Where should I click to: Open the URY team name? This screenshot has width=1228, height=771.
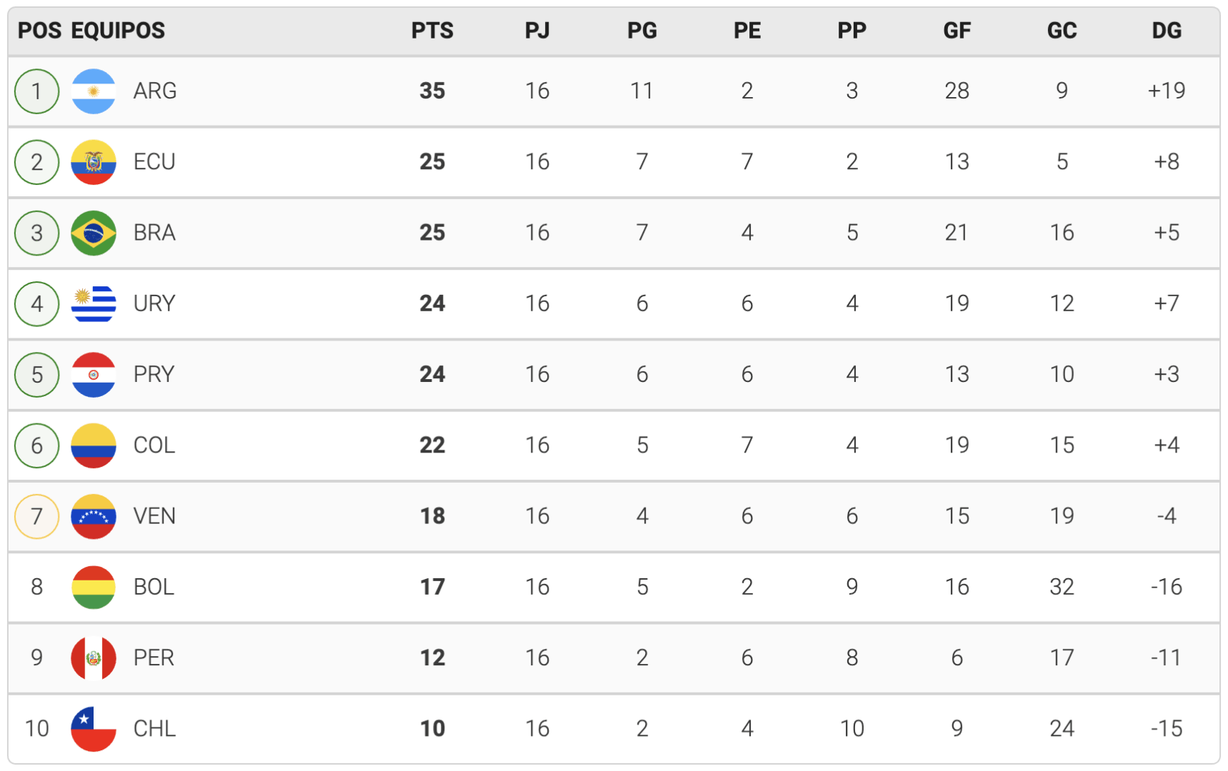coord(154,303)
